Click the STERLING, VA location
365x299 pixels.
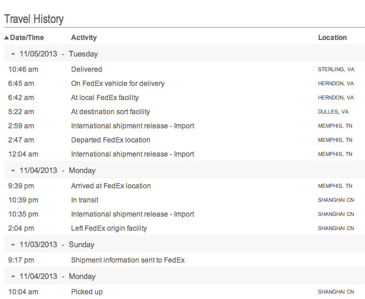pos(336,69)
